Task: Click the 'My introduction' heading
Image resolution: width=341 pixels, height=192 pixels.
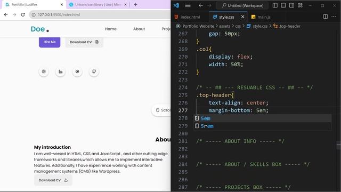Action: [x=52, y=147]
